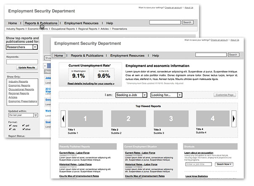Follow 'Read details including for your county' link
The height and width of the screenshot is (186, 254).
[91, 83]
